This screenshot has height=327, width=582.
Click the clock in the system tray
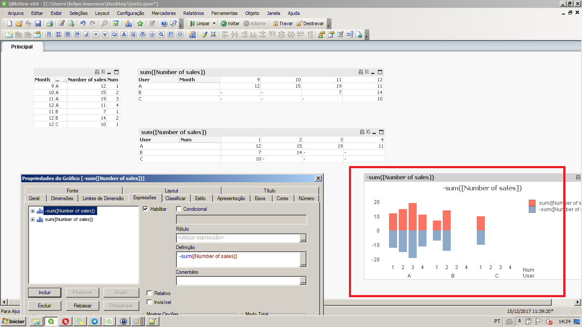point(565,321)
